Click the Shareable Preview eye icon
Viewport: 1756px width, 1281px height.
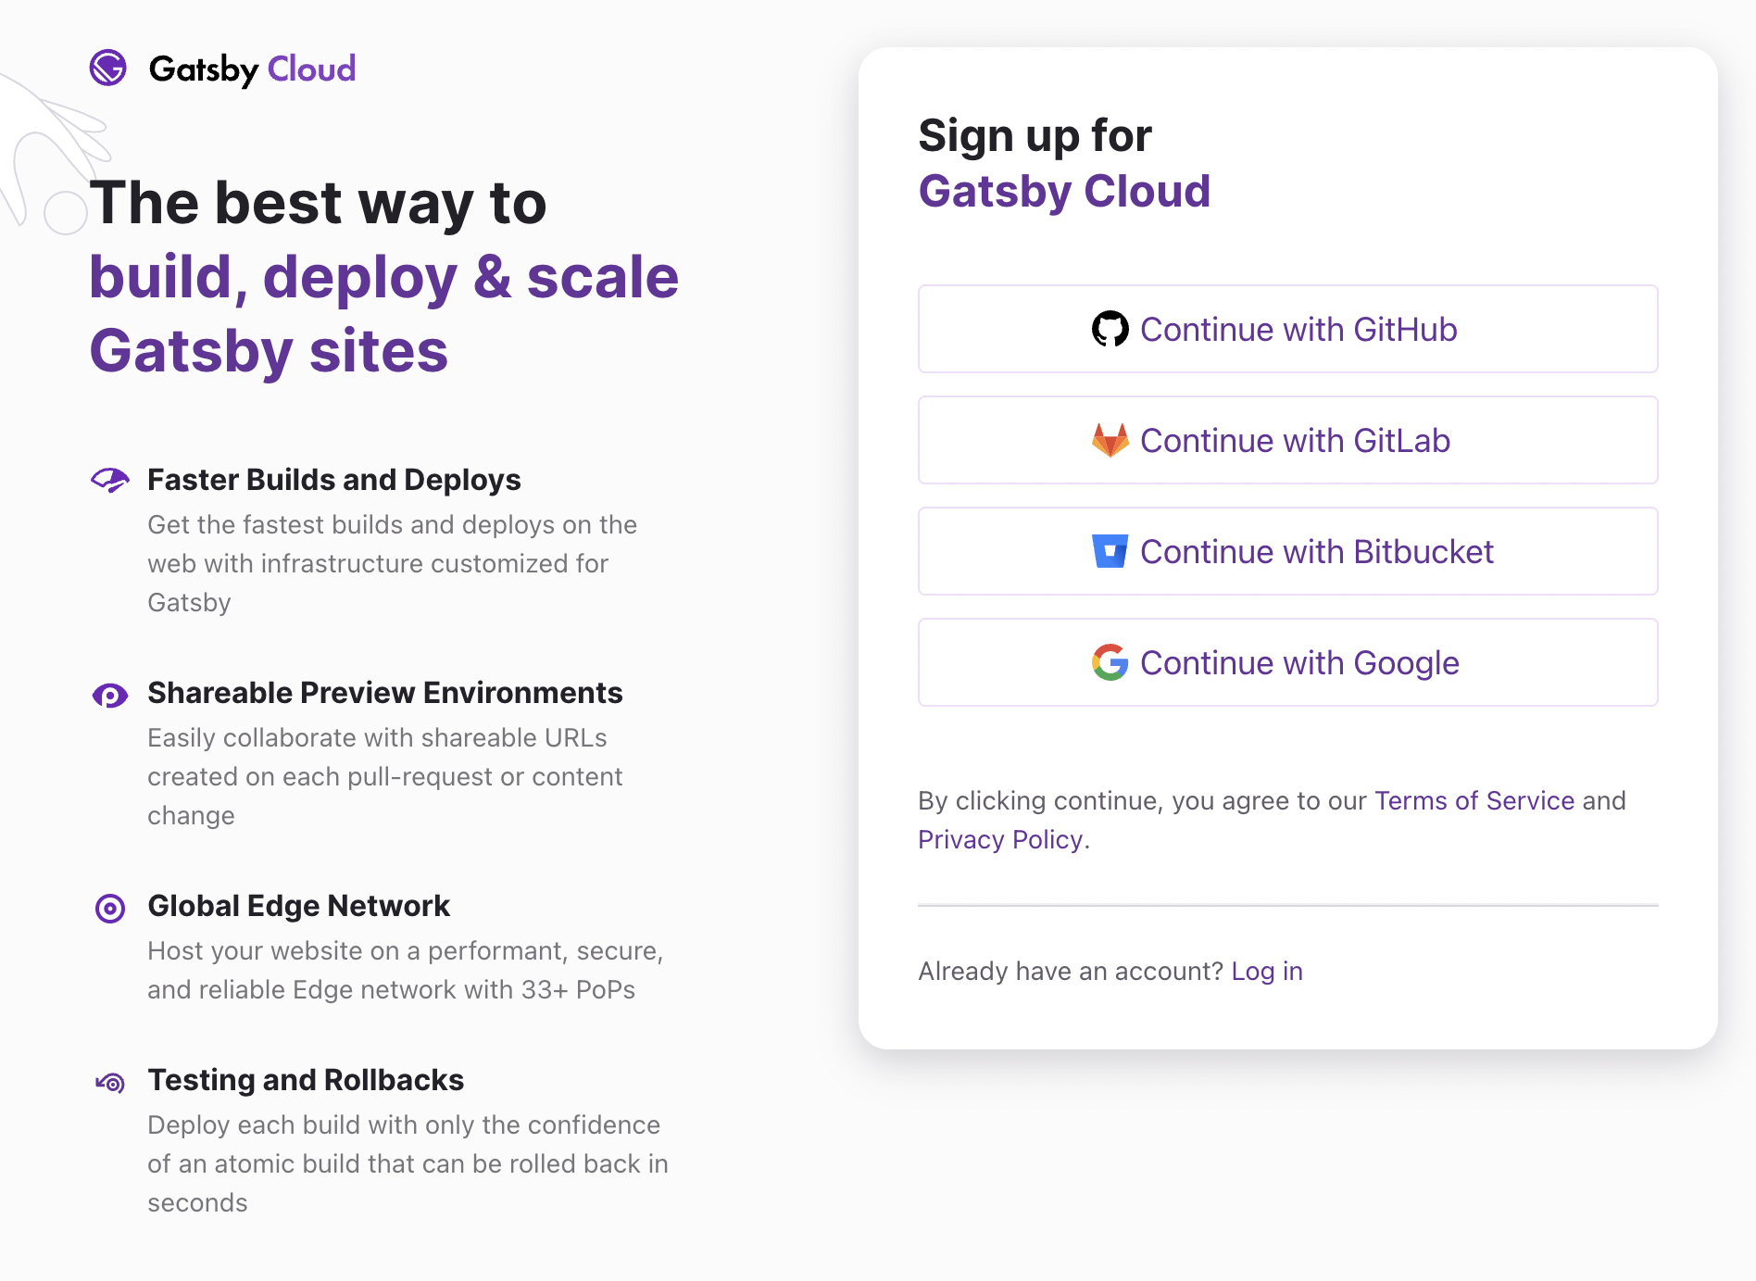(110, 695)
